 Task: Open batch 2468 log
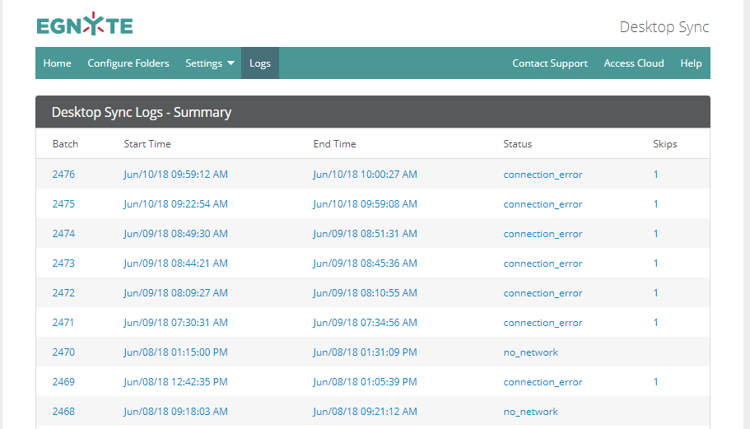coord(63,412)
